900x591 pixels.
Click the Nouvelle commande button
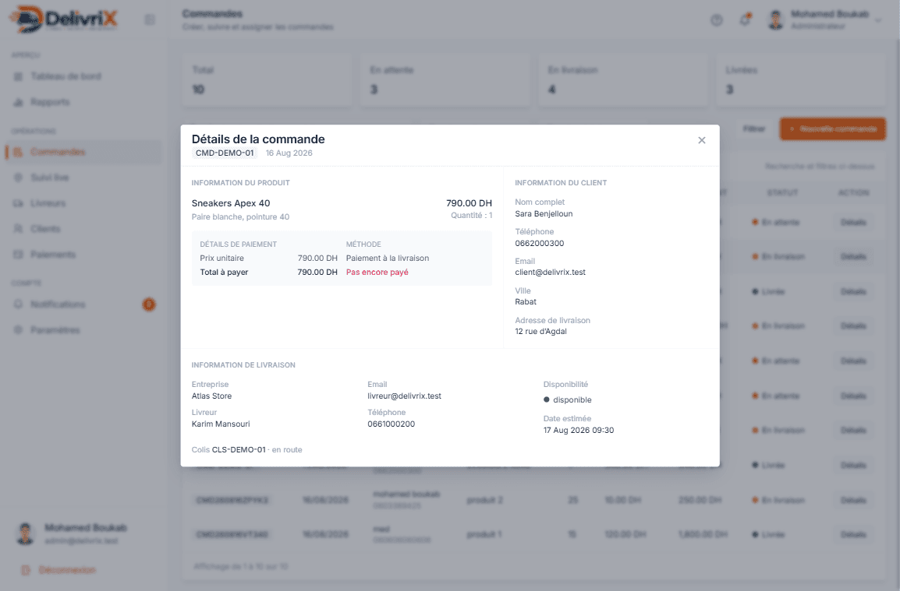coord(832,129)
